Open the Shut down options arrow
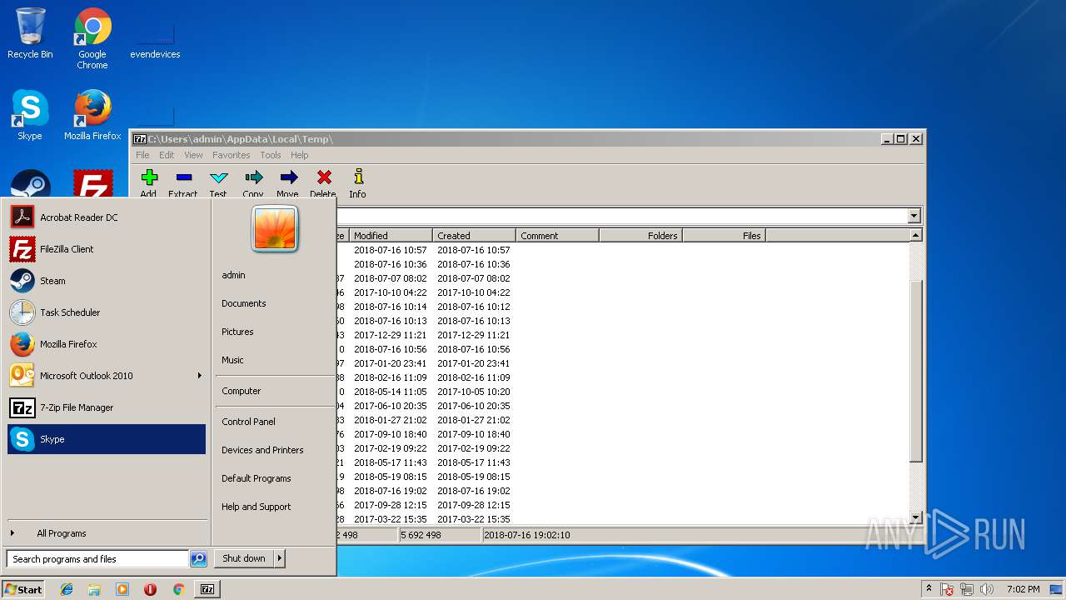Image resolution: width=1066 pixels, height=600 pixels. (x=280, y=558)
